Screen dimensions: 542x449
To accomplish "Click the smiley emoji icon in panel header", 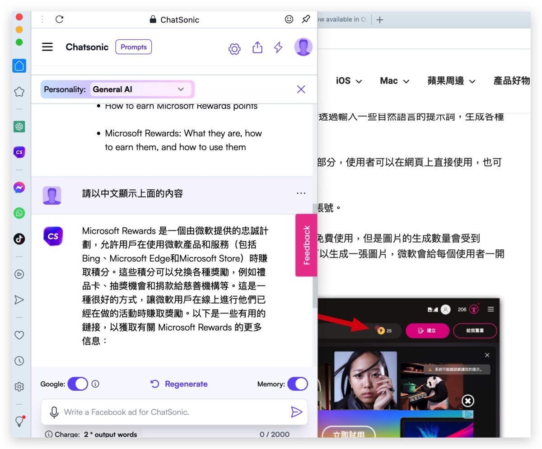I will (289, 19).
